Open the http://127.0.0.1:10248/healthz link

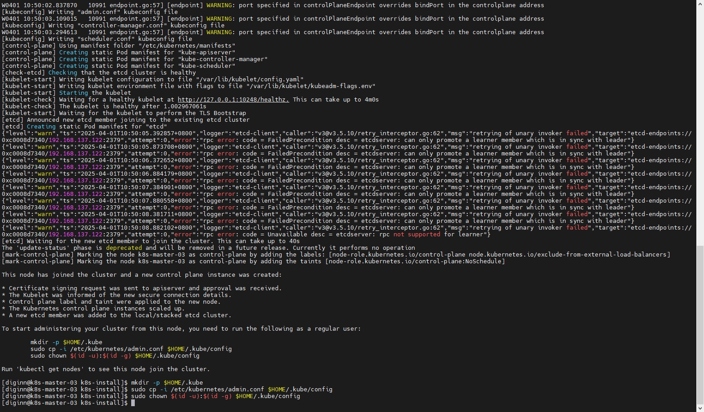[x=233, y=100]
